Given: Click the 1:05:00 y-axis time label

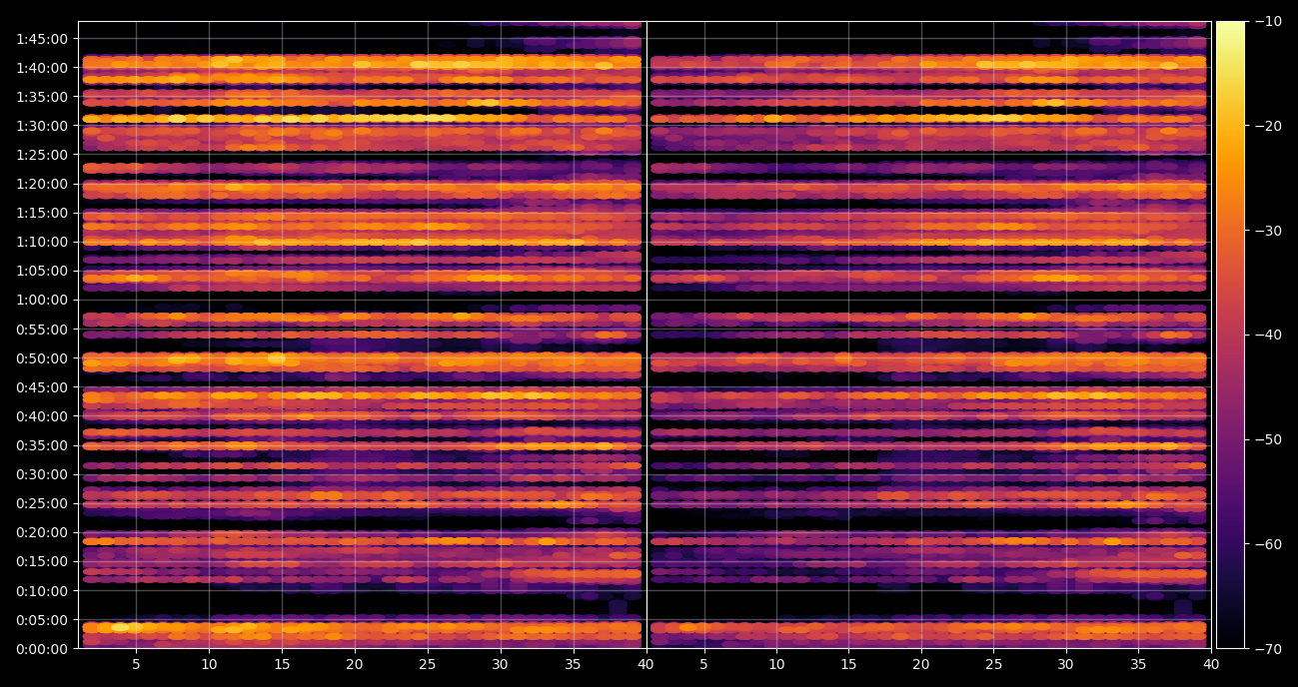Looking at the screenshot, I should (x=43, y=271).
